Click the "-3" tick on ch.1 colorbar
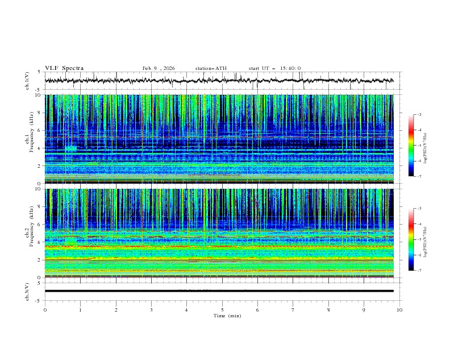 419,114
